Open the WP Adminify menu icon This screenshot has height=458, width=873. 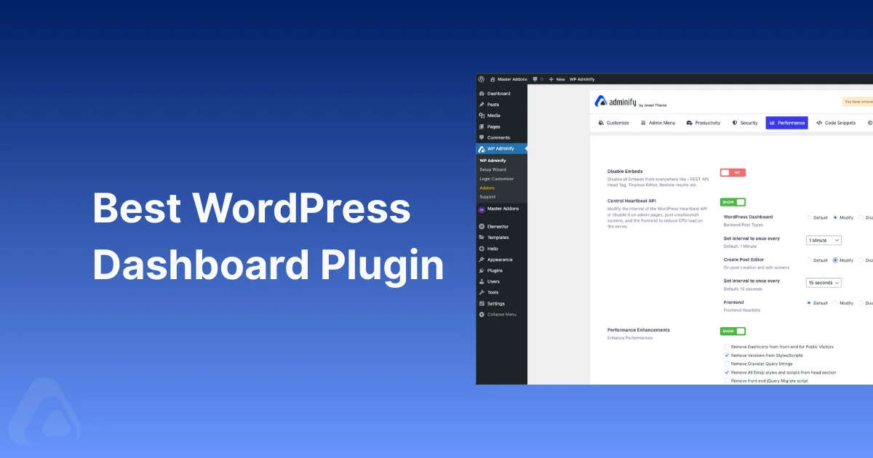tap(482, 148)
